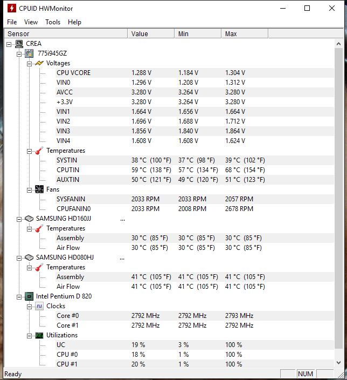Screen dimensions: 347x380
Task: Select Air Flow under SAMSUNG HD080HJ
Action: tap(195, 287)
